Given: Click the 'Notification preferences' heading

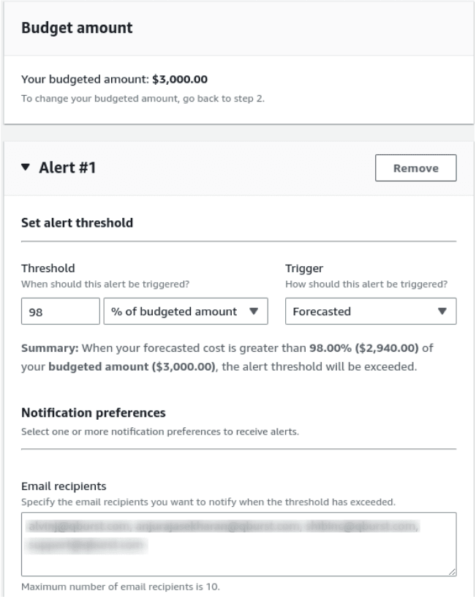Looking at the screenshot, I should click(94, 413).
